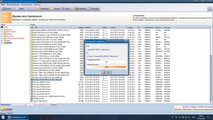213x120 pixels.
Task: Select System Volume Information in the tree
Action: [x=15, y=38]
